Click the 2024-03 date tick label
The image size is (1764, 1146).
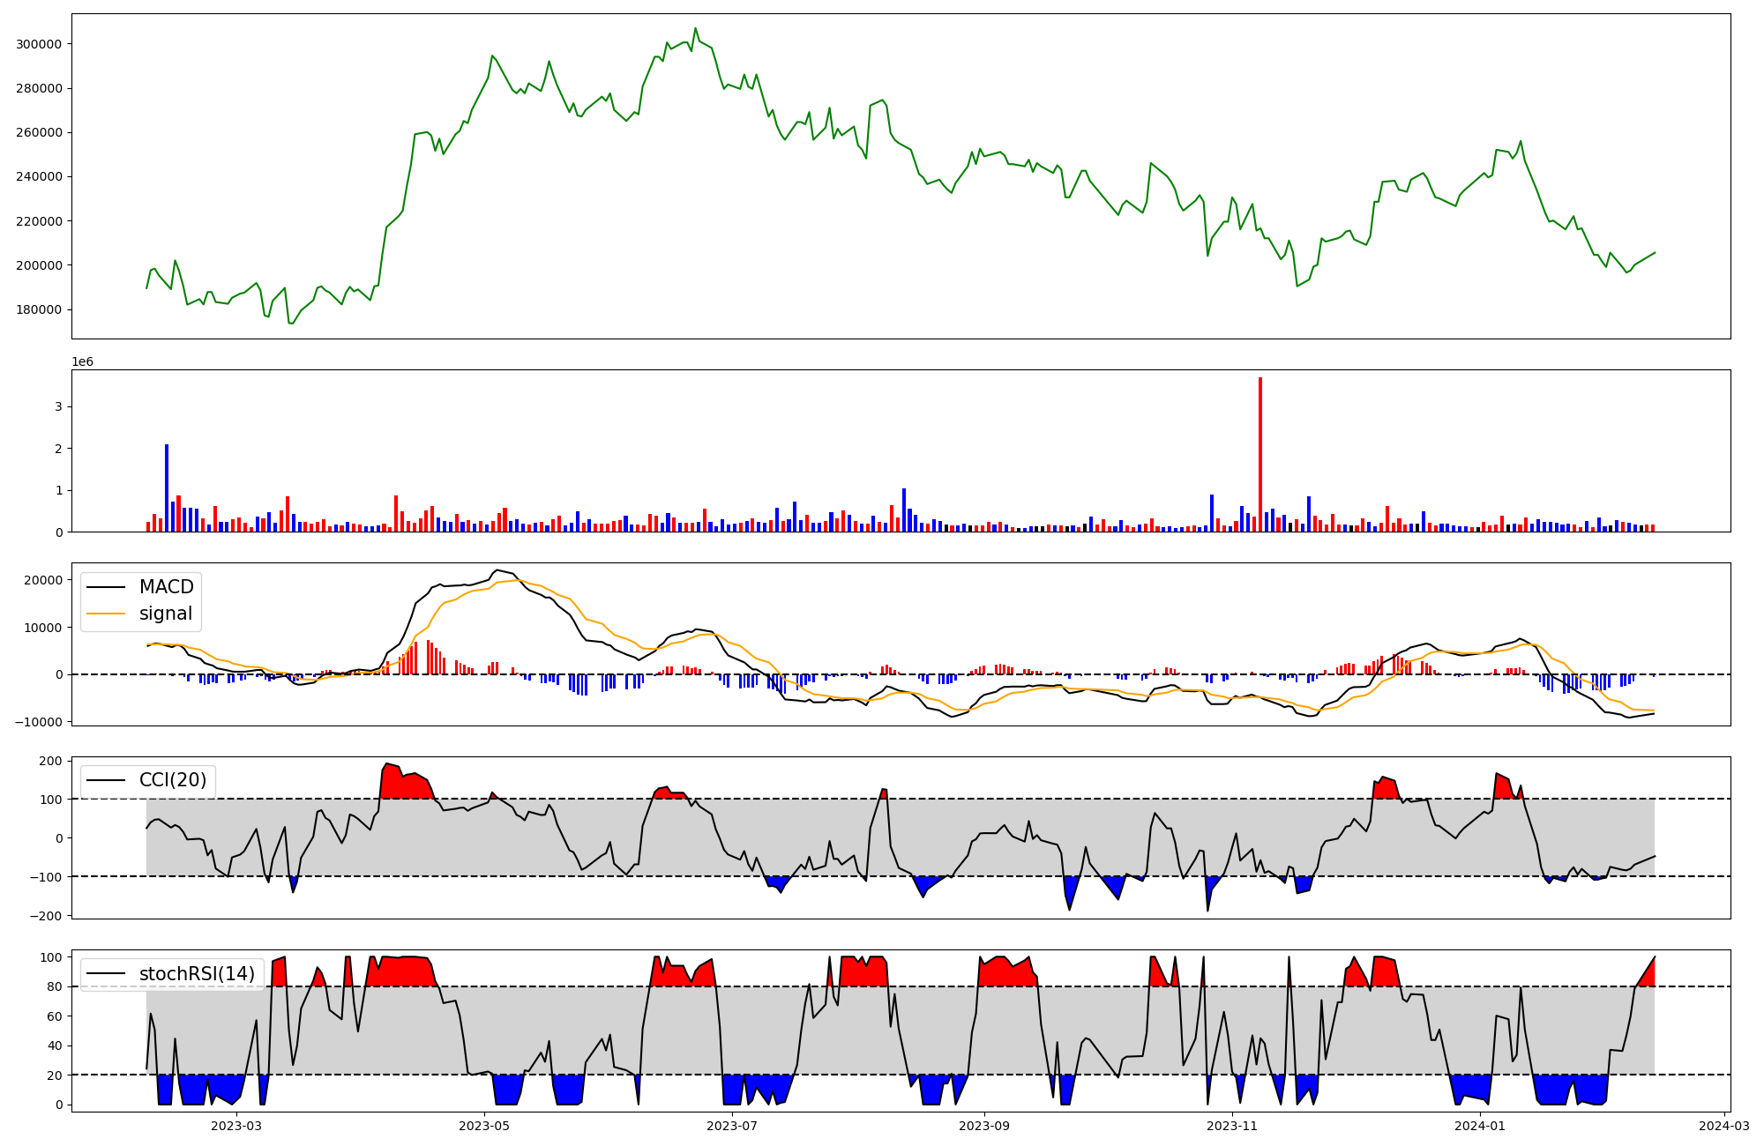1723,1126
